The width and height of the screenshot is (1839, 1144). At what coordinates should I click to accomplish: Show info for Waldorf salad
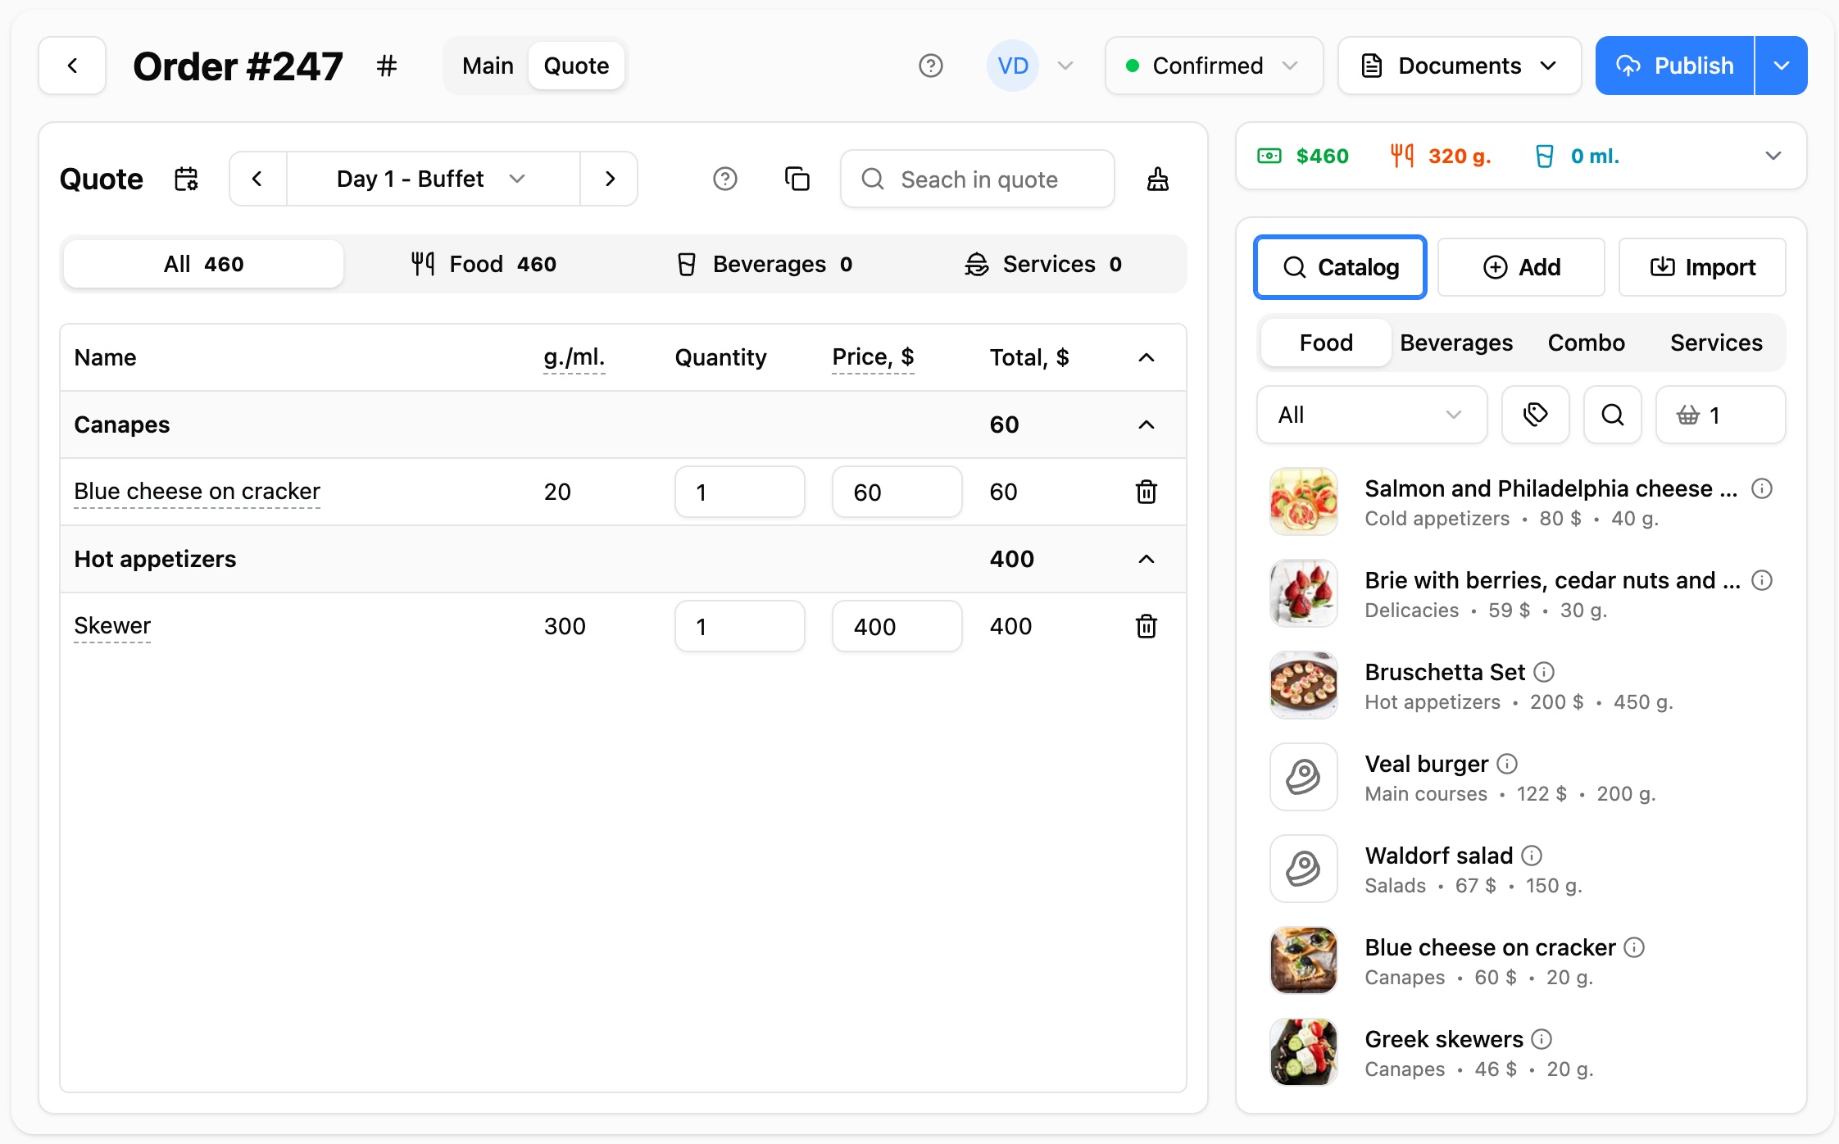[x=1532, y=856]
